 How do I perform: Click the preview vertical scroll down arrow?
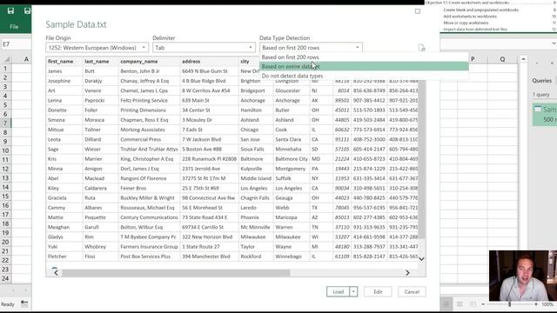click(421, 259)
